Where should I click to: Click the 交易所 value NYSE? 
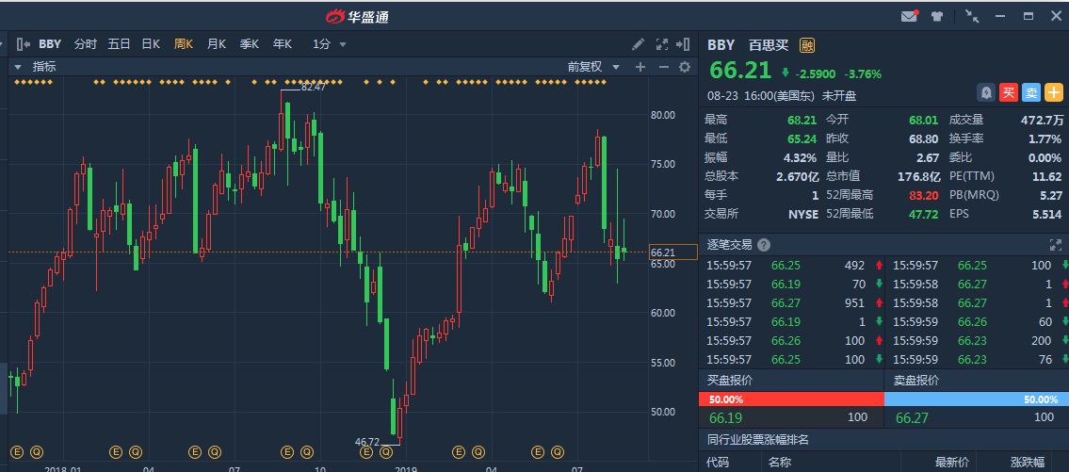tap(803, 214)
